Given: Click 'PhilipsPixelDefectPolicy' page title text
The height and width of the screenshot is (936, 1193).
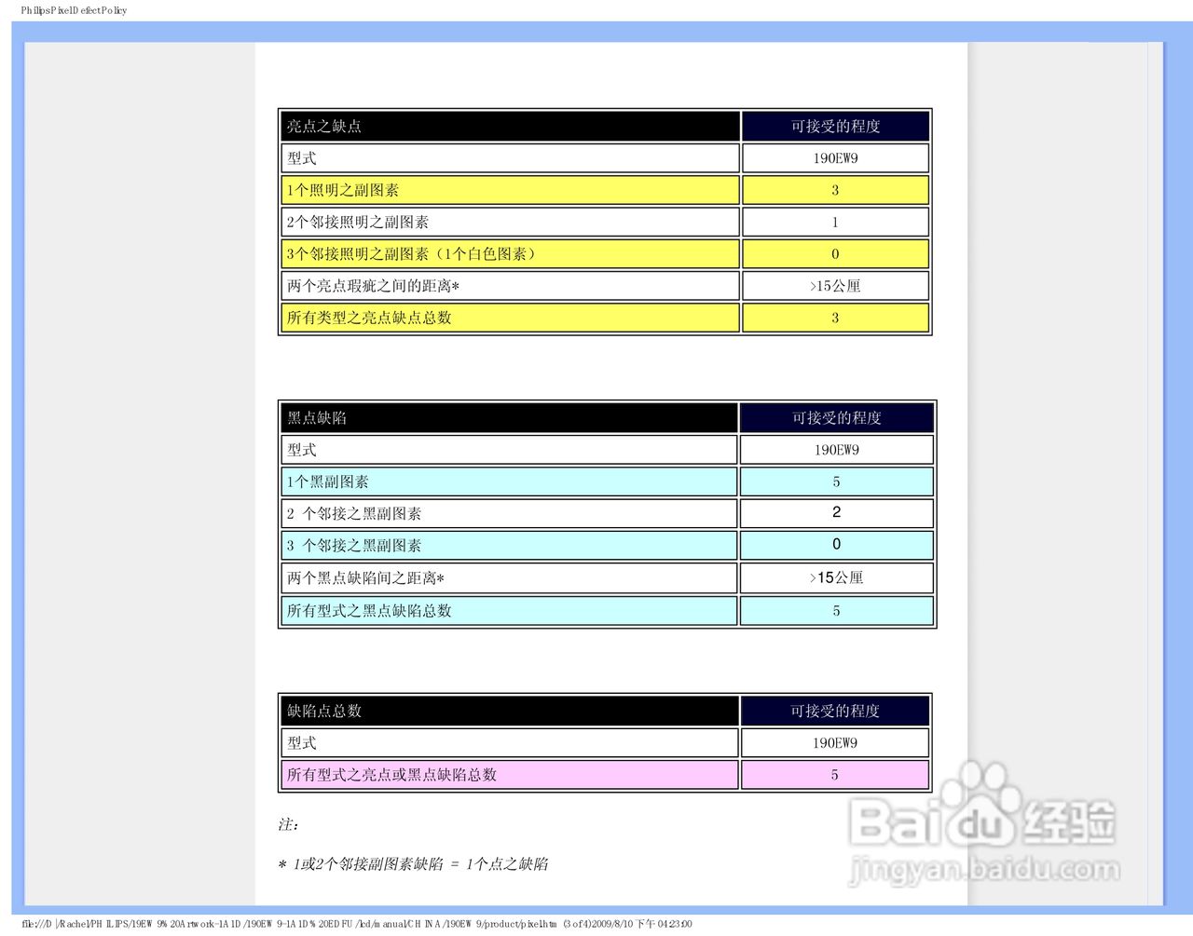Looking at the screenshot, I should (74, 10).
